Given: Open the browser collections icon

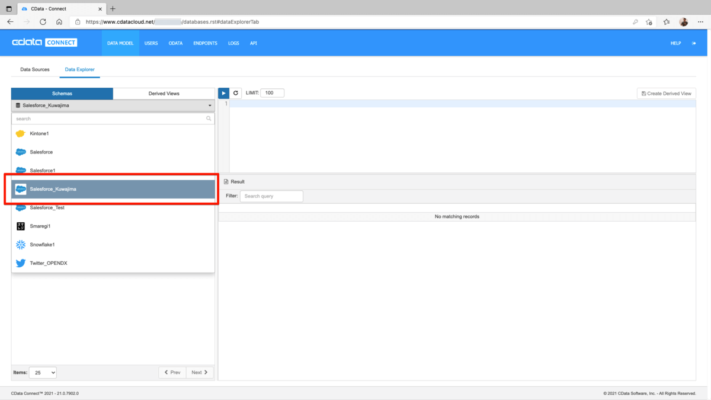Looking at the screenshot, I should coord(667,22).
